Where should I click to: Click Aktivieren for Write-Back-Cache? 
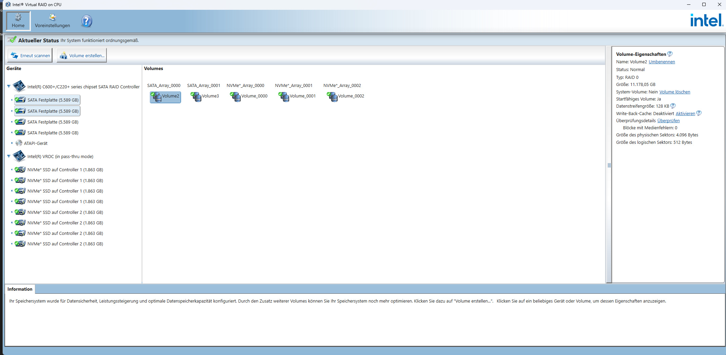[685, 114]
